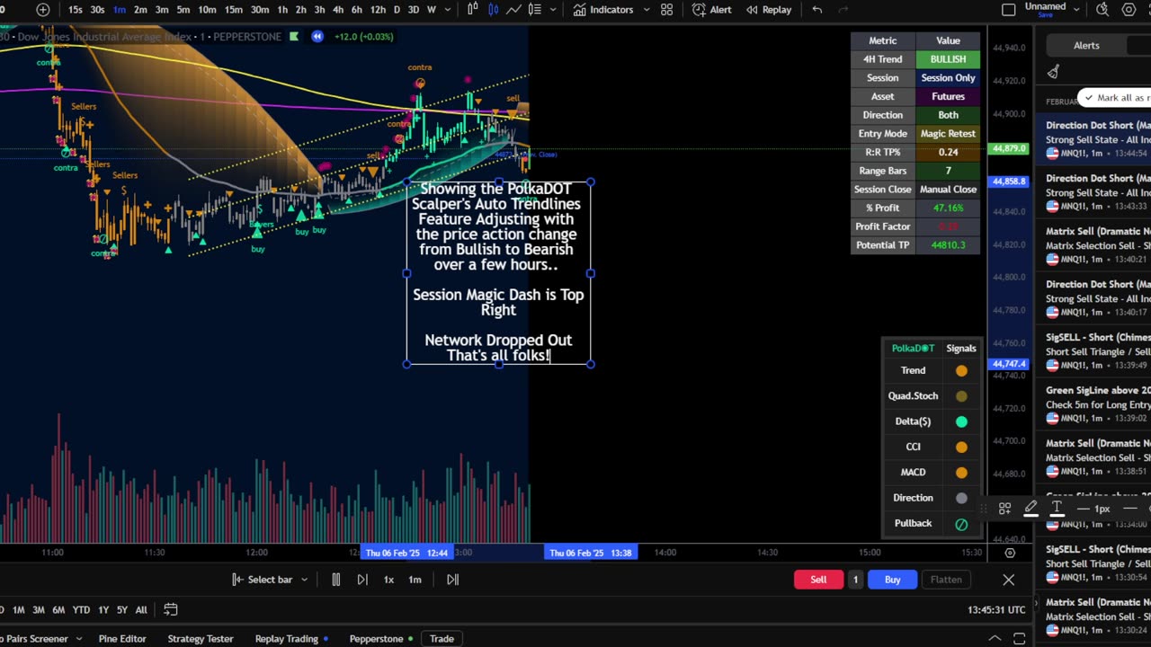Image resolution: width=1151 pixels, height=647 pixels.
Task: Select the YTD date range
Action: tap(81, 610)
